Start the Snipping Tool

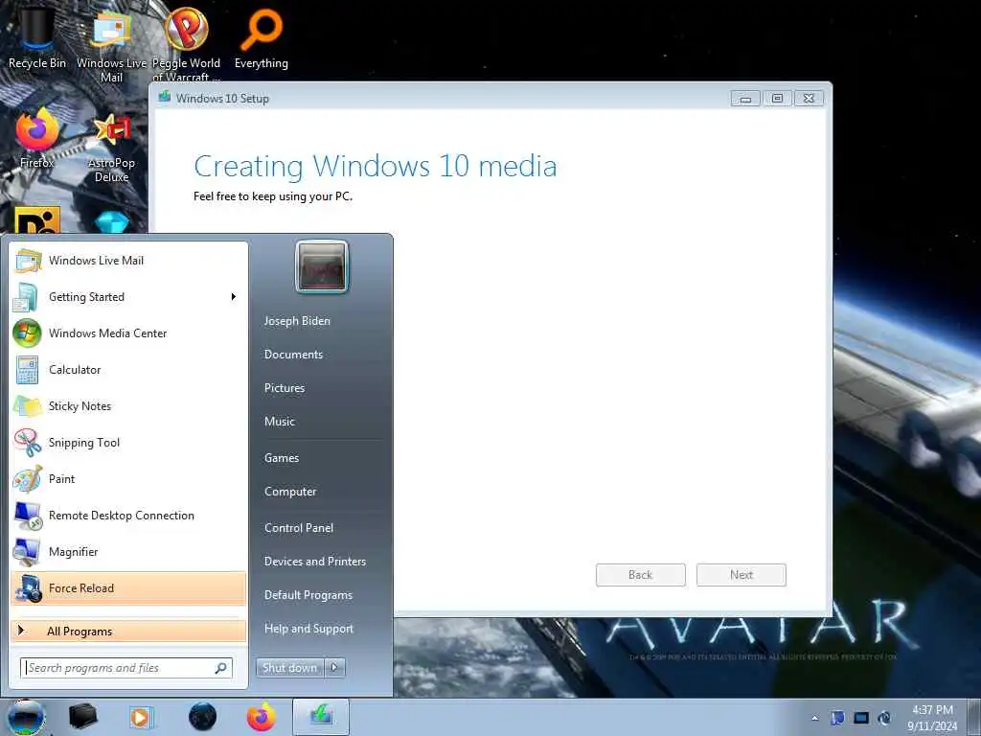pos(128,443)
